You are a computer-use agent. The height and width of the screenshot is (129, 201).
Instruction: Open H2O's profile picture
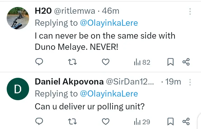click(x=18, y=18)
